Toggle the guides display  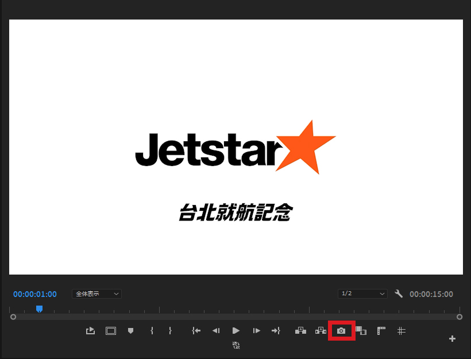pyautogui.click(x=401, y=331)
